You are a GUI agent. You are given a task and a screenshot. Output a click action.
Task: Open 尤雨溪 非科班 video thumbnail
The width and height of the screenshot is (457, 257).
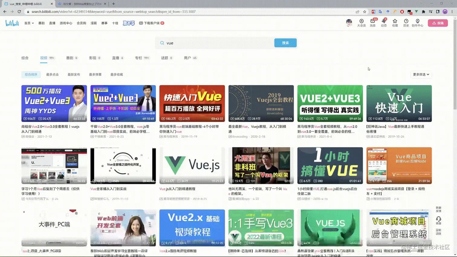coord(261,165)
